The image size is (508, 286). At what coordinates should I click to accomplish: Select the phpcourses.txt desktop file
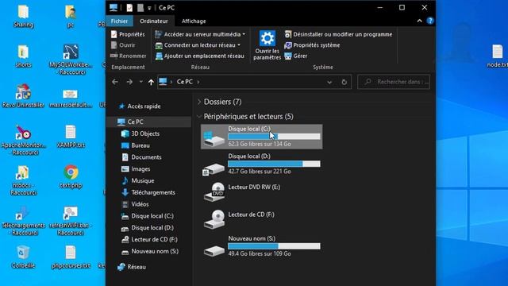pos(71,257)
